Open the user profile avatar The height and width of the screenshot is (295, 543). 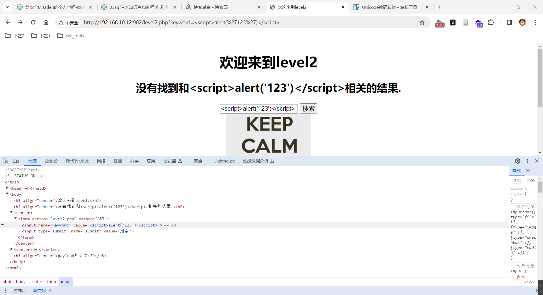[x=522, y=22]
